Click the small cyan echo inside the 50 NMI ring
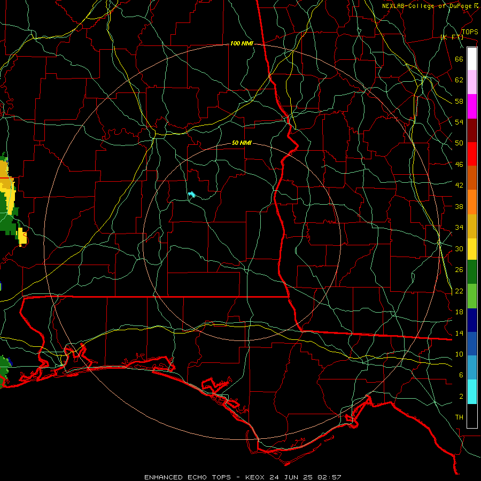Image resolution: width=481 pixels, height=481 pixels. point(192,194)
